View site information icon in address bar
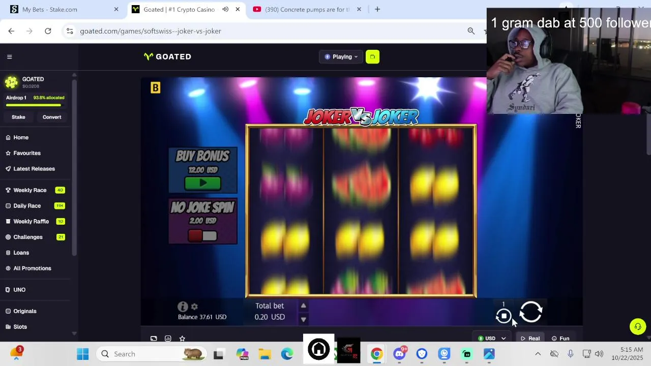 coord(70,31)
